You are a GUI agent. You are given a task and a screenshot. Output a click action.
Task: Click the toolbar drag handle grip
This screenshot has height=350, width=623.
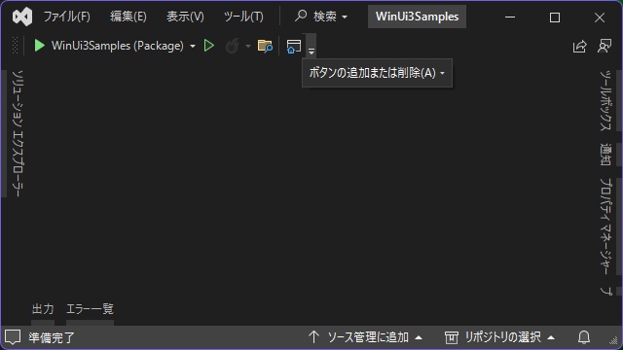pyautogui.click(x=16, y=46)
